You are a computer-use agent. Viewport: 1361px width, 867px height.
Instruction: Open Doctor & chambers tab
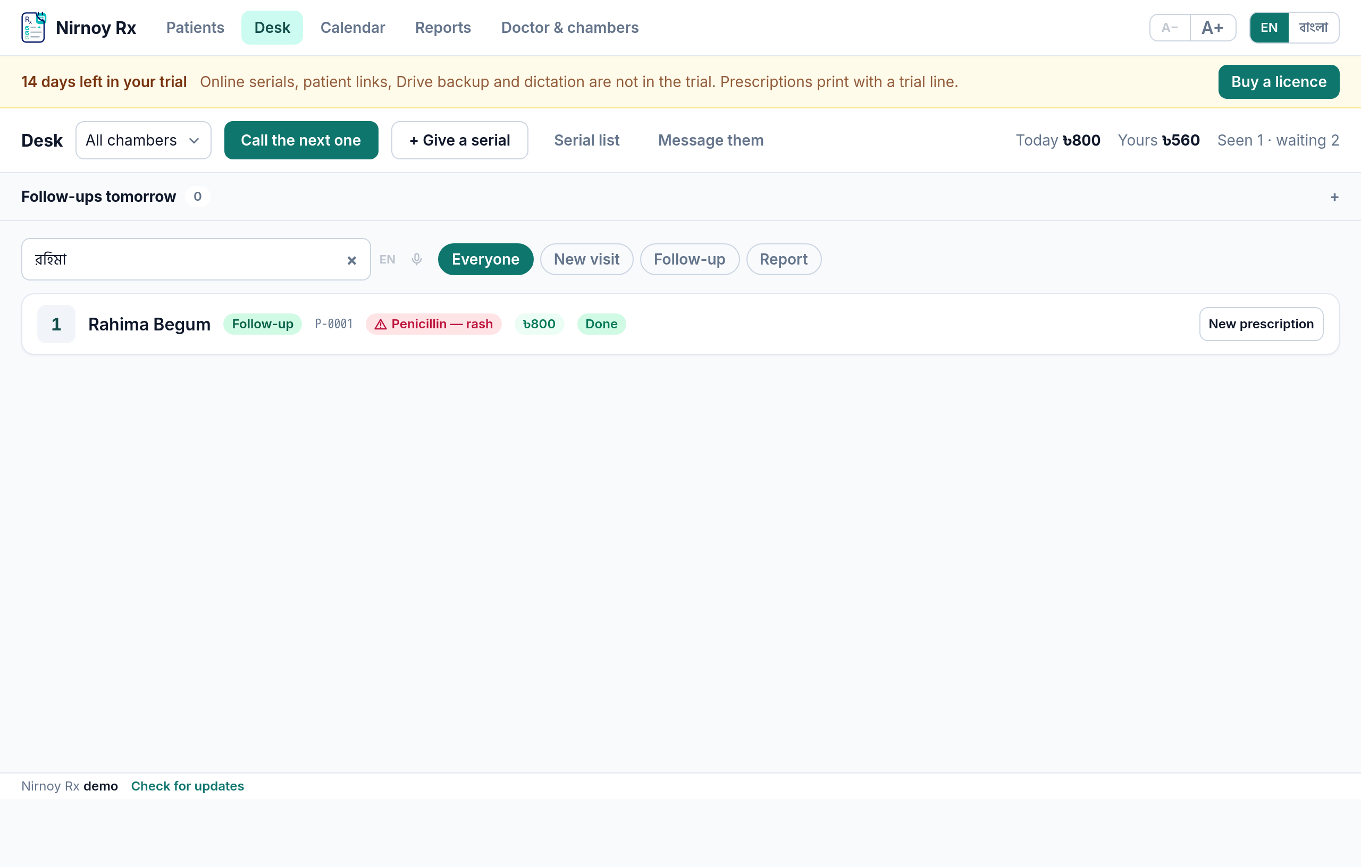click(x=570, y=28)
